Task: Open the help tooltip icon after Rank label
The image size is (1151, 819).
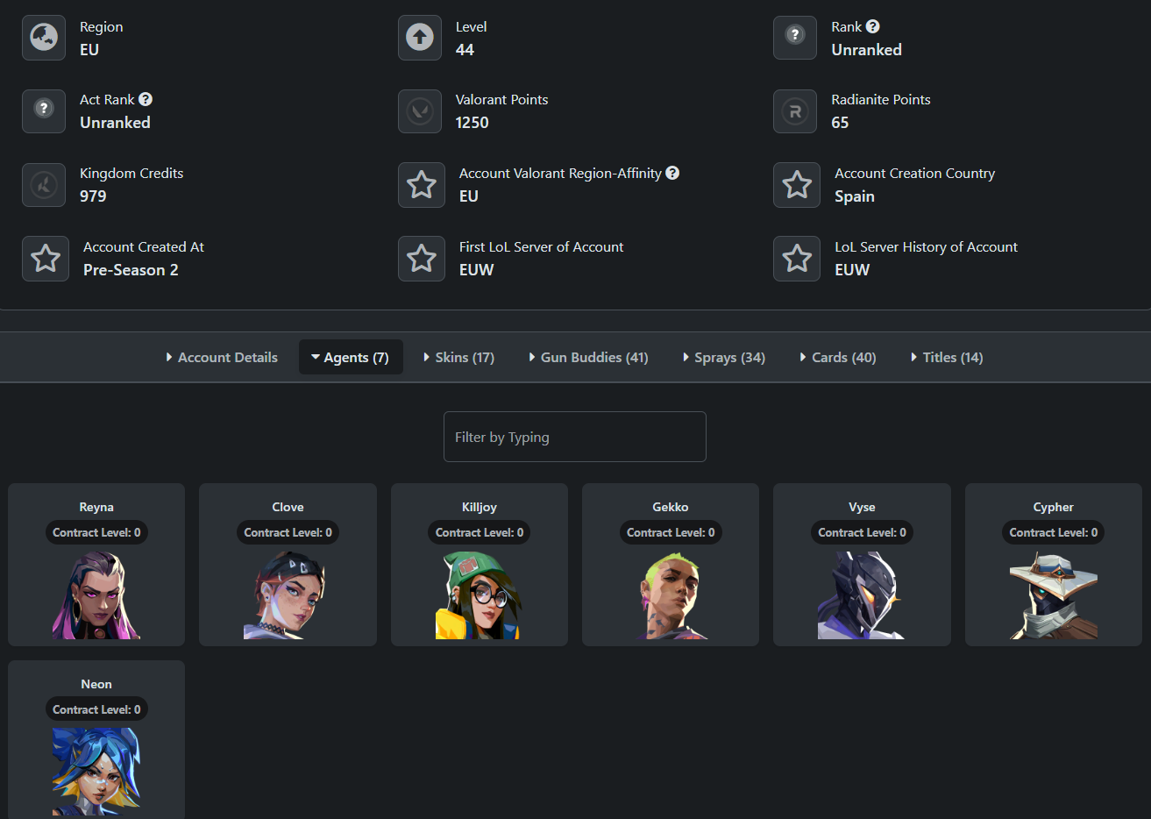Action: [873, 26]
